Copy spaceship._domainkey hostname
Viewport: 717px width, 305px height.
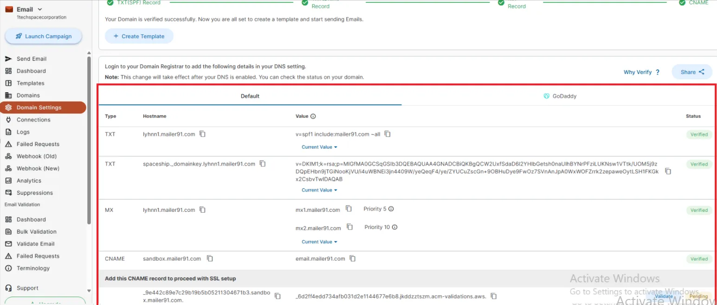pos(263,164)
